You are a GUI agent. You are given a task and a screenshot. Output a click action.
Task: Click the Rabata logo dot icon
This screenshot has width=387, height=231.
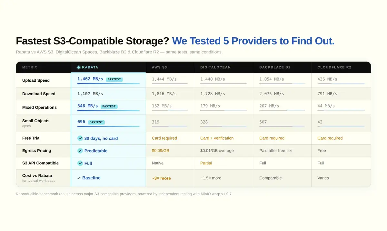(79, 68)
